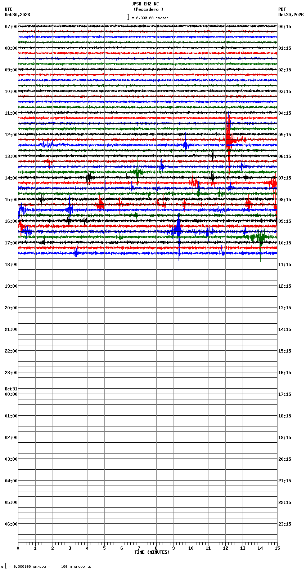This screenshot has width=306, height=571.
Task: Click the '23:15' PDT time label
Action: point(285,524)
